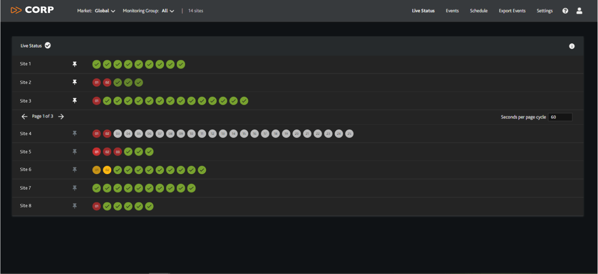Open the Monitoring Group All dropdown
The height and width of the screenshot is (274, 598).
coord(149,11)
